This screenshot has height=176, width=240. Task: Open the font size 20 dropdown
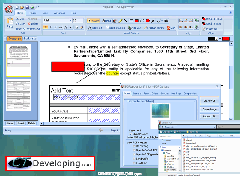pos(82,20)
